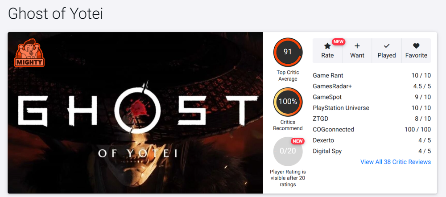Click the Mighty badge icon

click(29, 53)
